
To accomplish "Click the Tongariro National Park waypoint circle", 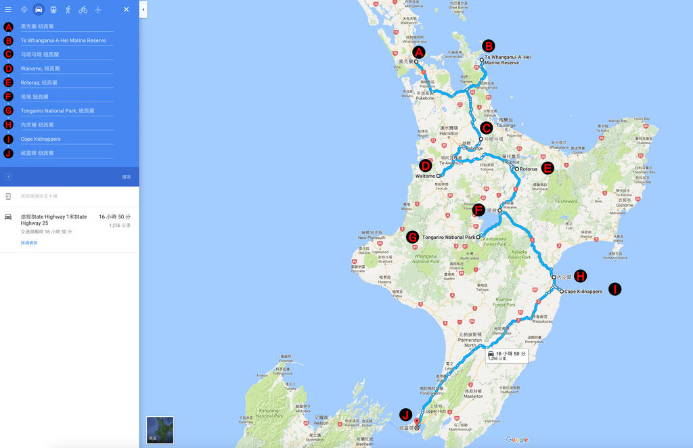I will [478, 238].
